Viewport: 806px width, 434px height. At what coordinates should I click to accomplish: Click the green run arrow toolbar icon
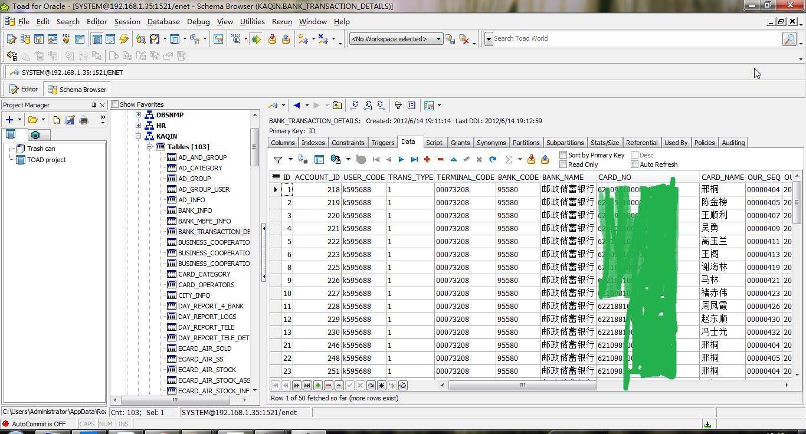255,39
